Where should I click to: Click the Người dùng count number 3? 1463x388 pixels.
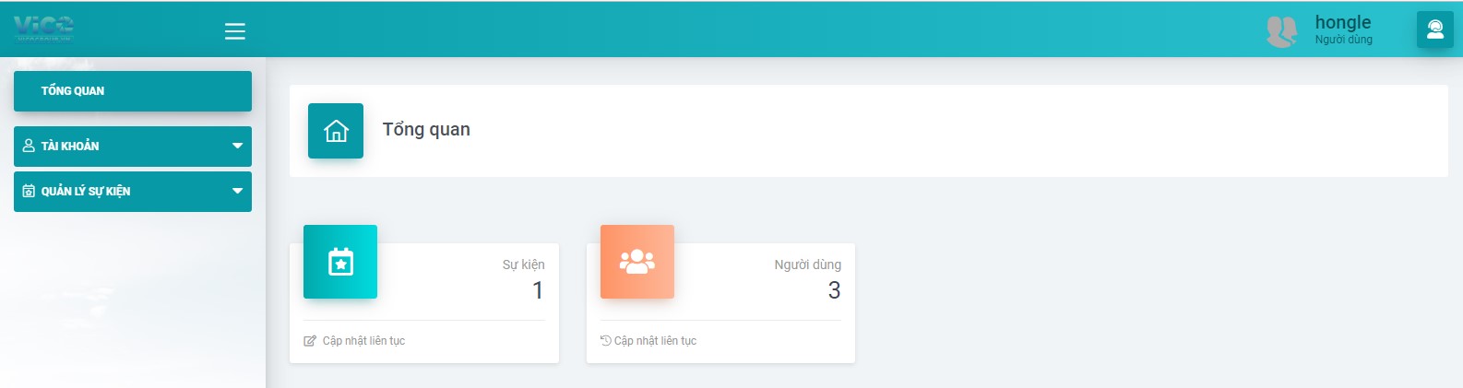click(x=834, y=290)
